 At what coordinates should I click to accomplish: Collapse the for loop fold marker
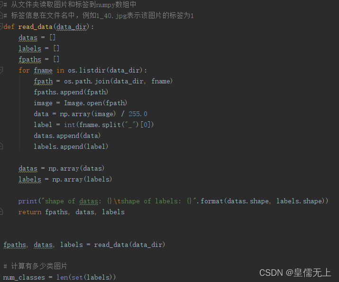pyautogui.click(x=2, y=70)
